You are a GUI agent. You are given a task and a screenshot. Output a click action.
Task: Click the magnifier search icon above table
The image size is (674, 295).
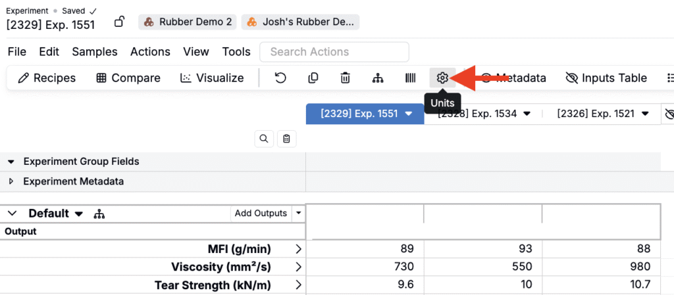263,139
